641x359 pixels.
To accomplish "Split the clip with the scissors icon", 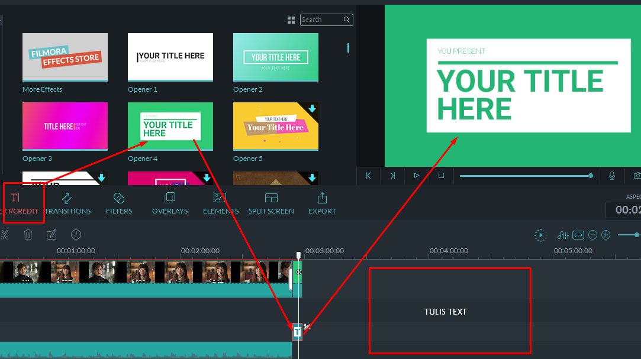I will pos(5,234).
